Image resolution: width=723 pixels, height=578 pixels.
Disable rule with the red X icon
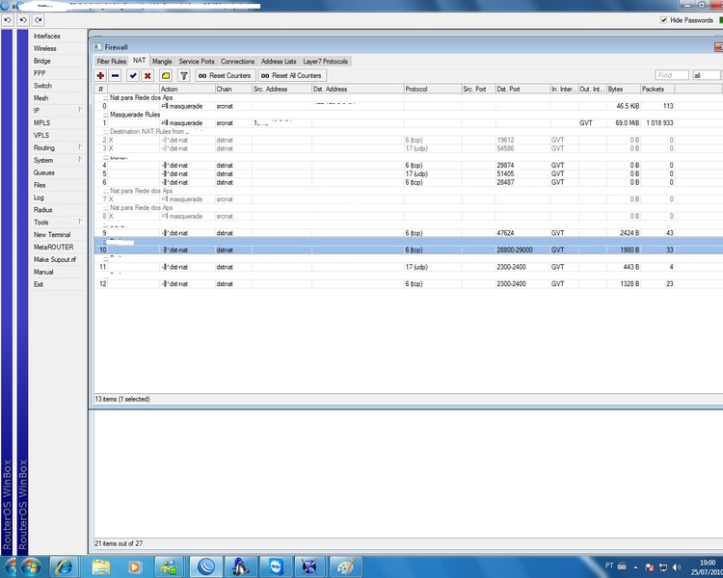click(147, 75)
